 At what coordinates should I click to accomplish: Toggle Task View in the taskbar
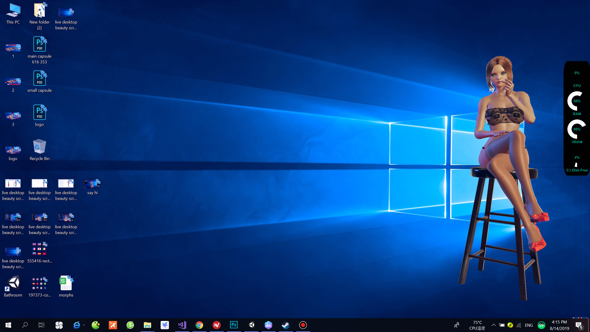[41, 325]
